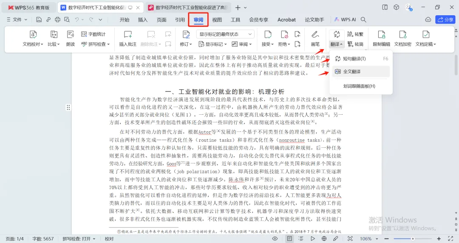Open 字数统计 word count

[x=93, y=34]
